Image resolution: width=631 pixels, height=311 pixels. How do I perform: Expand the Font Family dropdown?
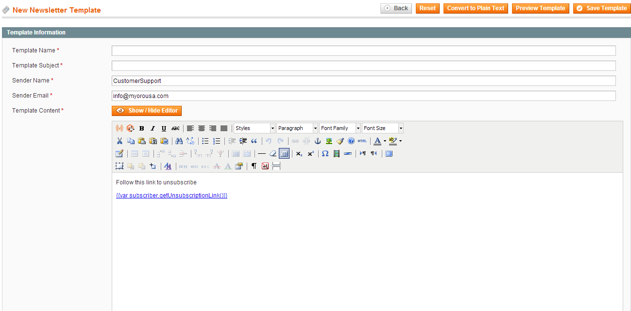(340, 129)
